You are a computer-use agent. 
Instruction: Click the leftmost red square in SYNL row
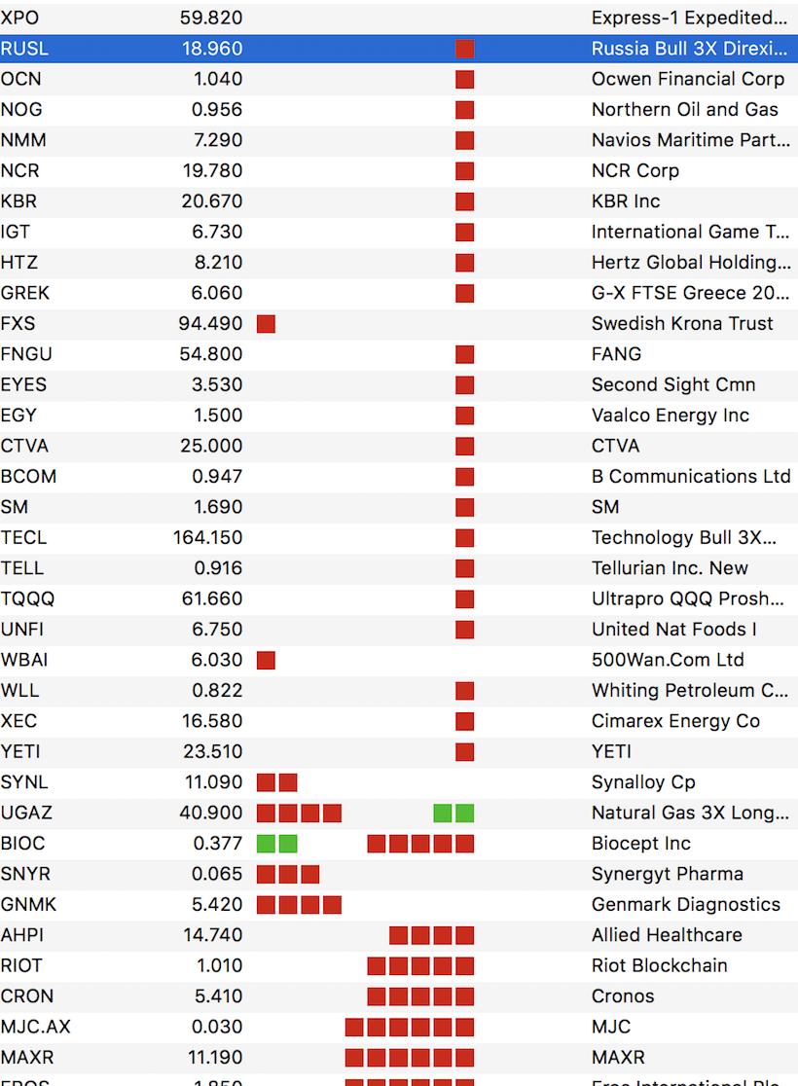click(x=266, y=782)
